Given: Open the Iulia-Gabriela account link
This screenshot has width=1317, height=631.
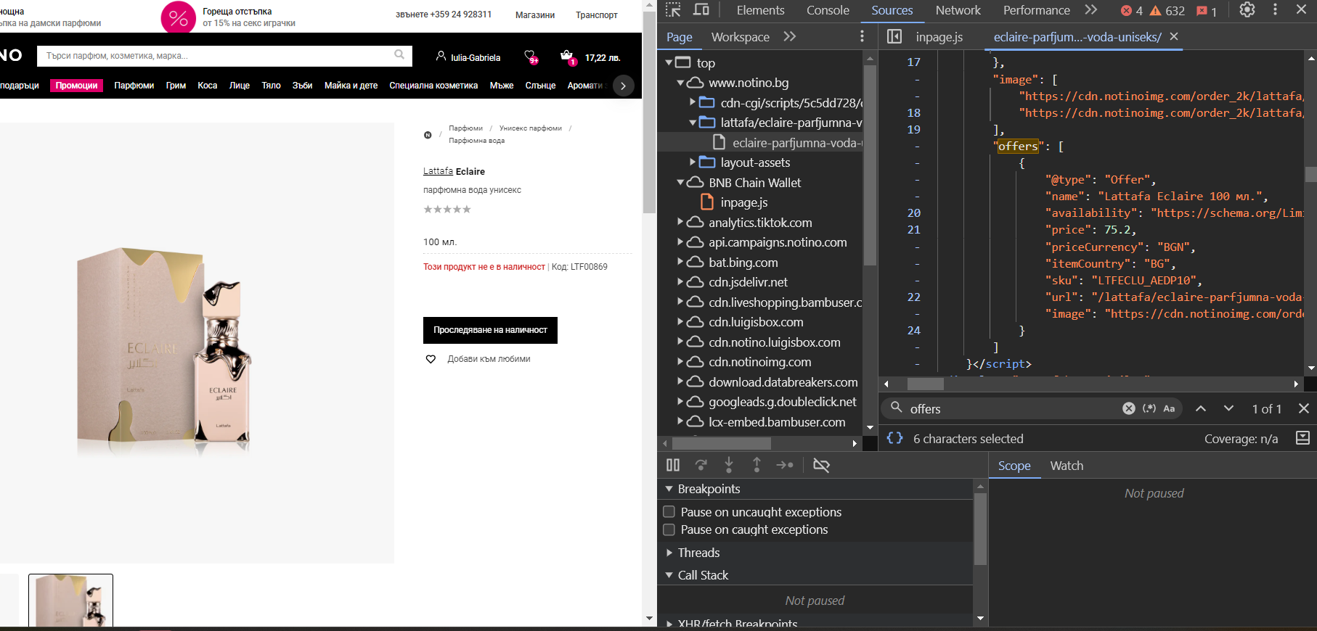Looking at the screenshot, I should pos(468,57).
